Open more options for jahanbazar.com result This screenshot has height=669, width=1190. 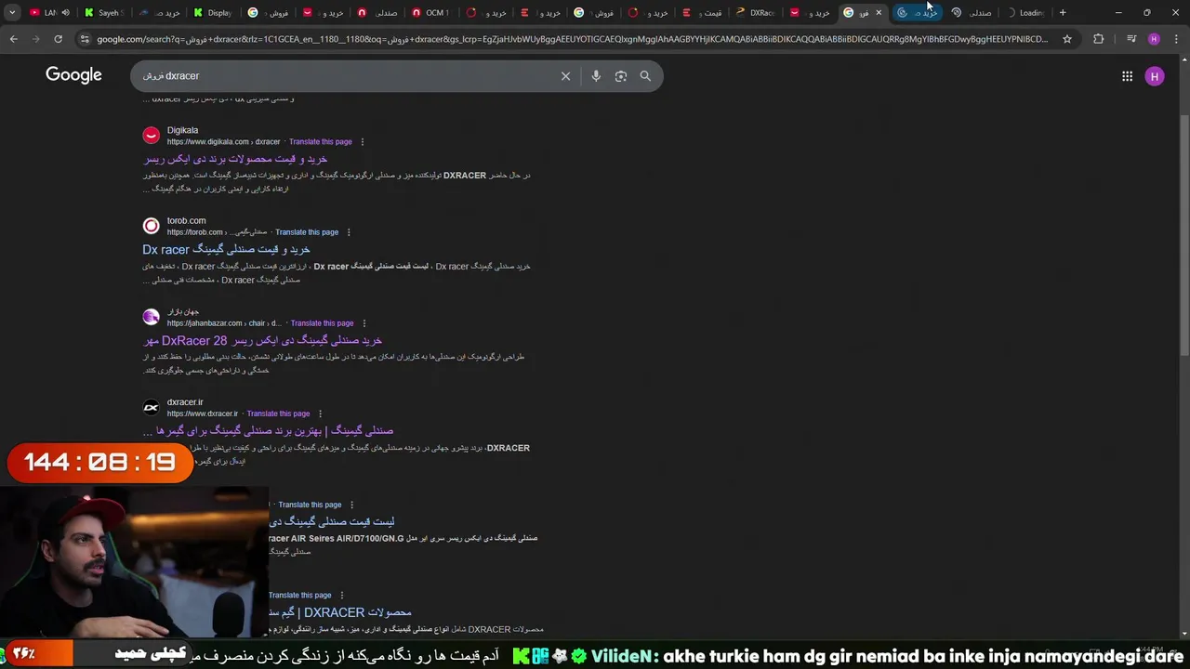tap(364, 323)
